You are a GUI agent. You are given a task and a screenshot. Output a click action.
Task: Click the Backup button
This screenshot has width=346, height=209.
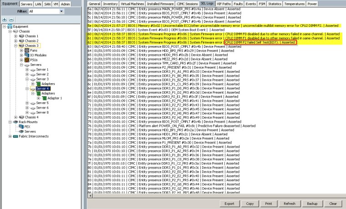(312, 204)
